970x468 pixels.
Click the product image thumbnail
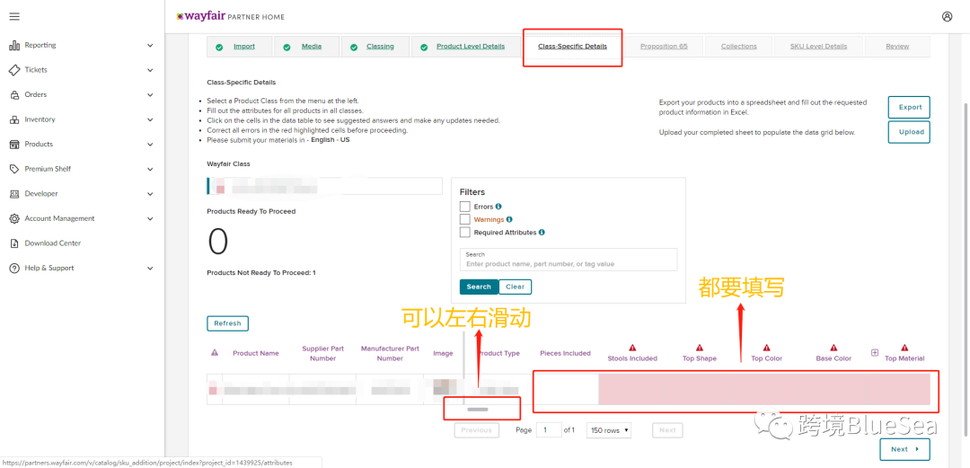click(x=443, y=388)
